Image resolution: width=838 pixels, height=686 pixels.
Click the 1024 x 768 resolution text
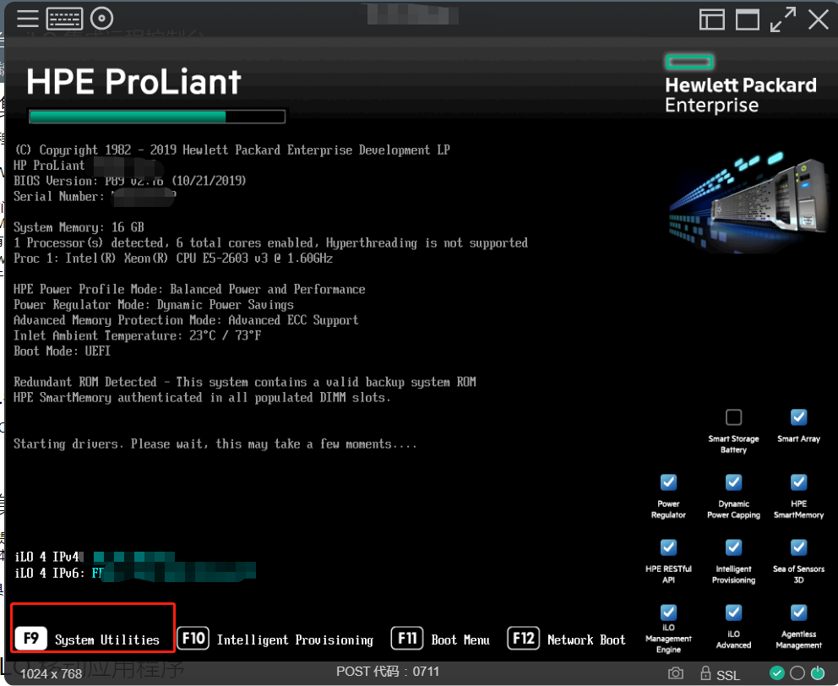pos(51,673)
